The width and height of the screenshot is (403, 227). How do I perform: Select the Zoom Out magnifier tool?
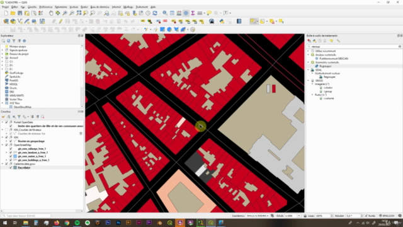(72, 13)
